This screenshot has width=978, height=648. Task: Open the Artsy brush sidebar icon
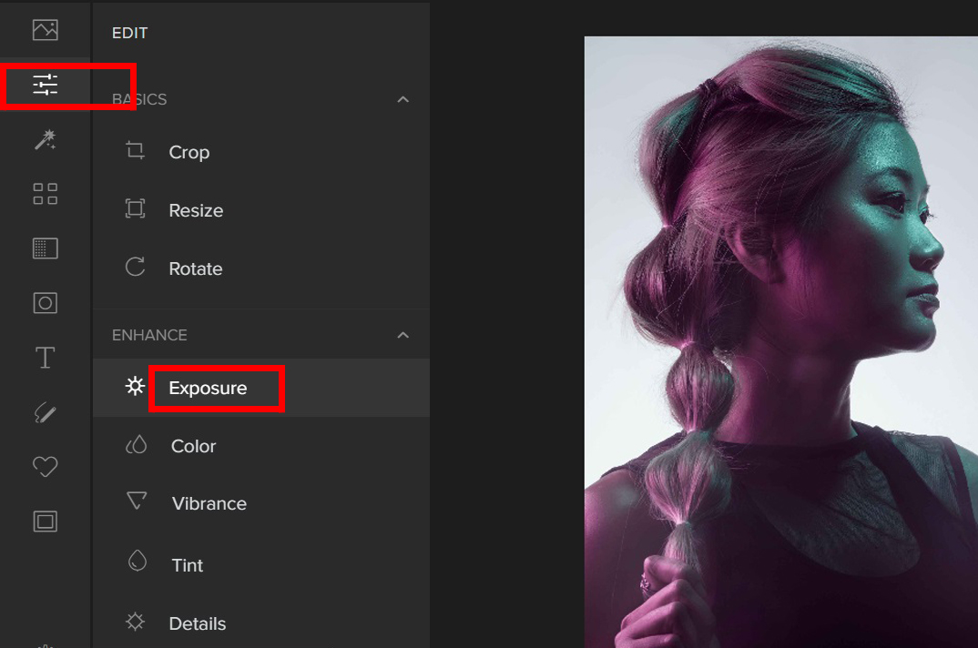45,413
